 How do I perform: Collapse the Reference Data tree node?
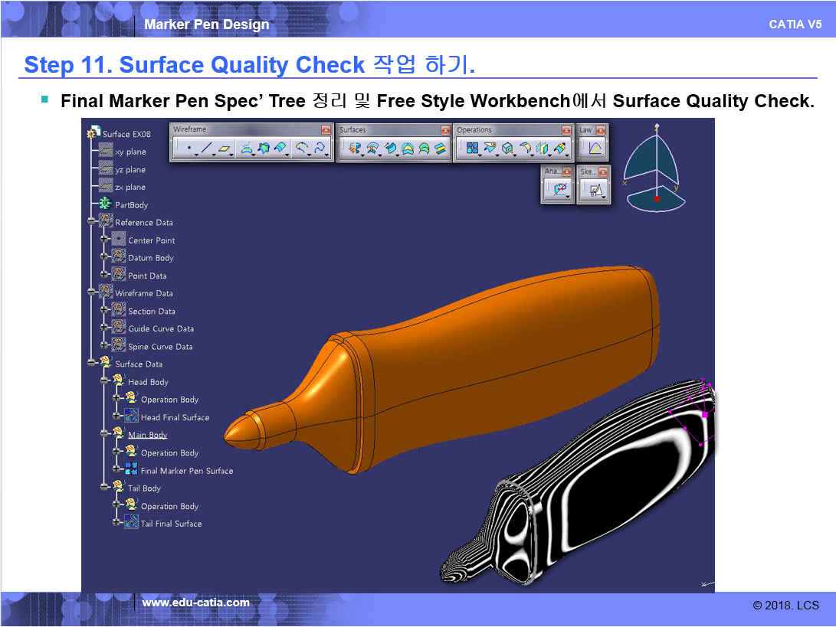coord(92,222)
